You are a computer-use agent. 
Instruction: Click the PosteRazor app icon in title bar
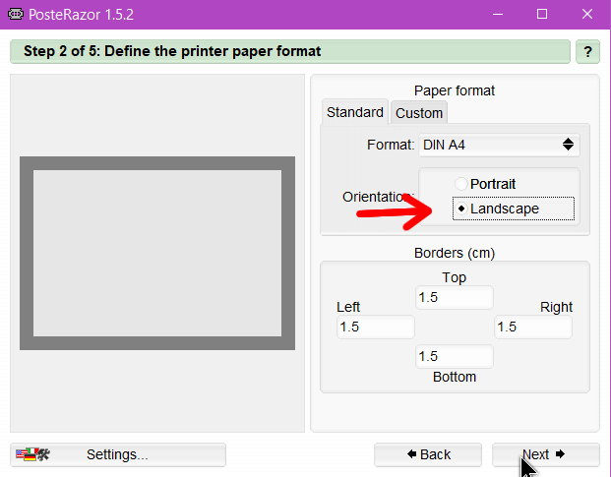[x=16, y=15]
